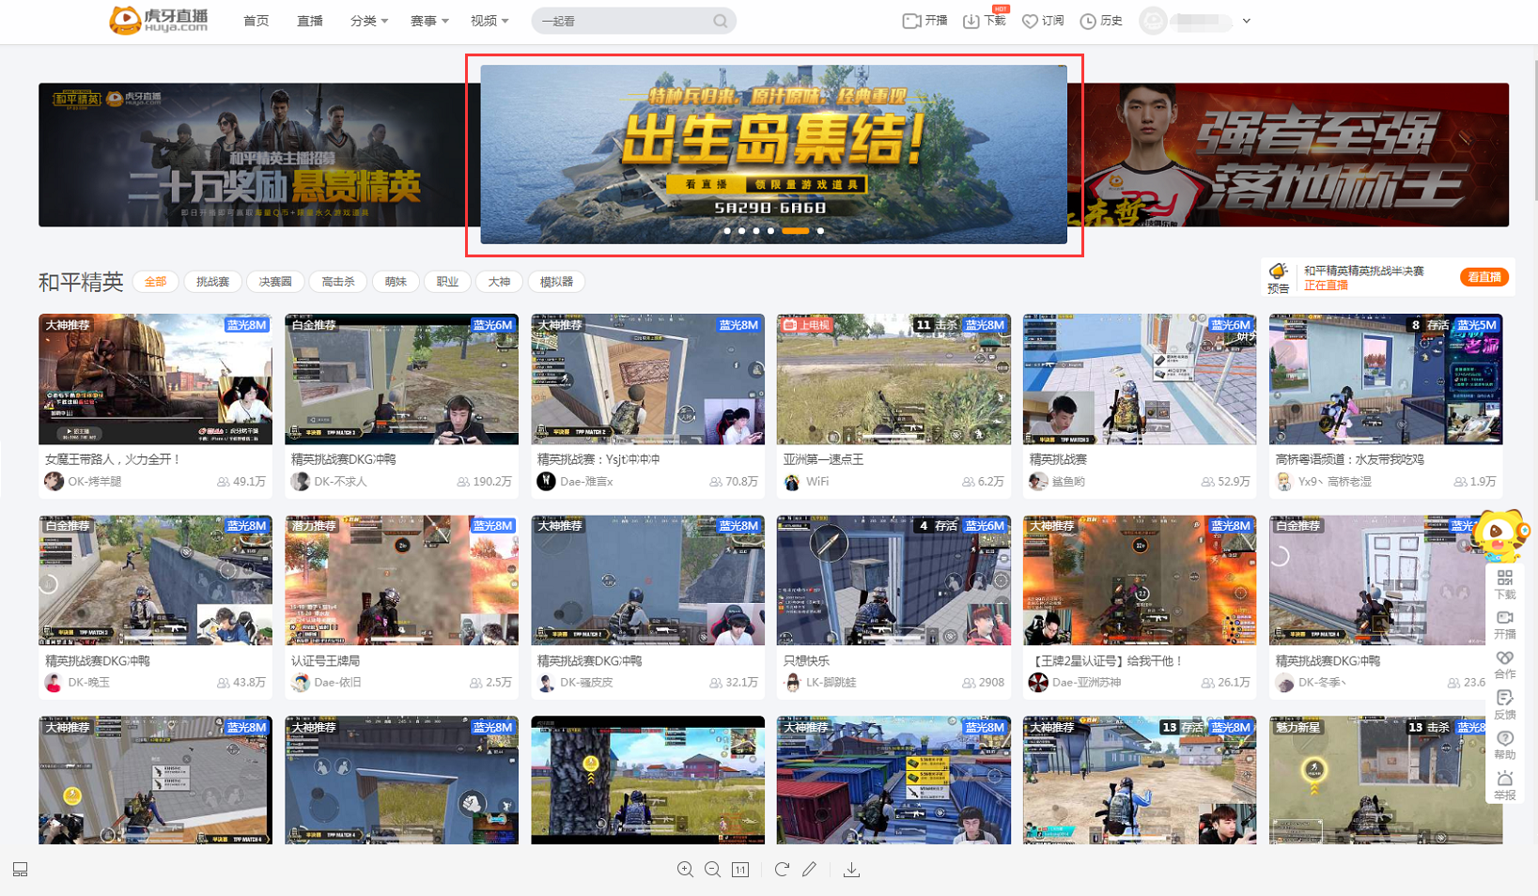
Task: Select the 模拟器 filter tag
Action: click(556, 282)
